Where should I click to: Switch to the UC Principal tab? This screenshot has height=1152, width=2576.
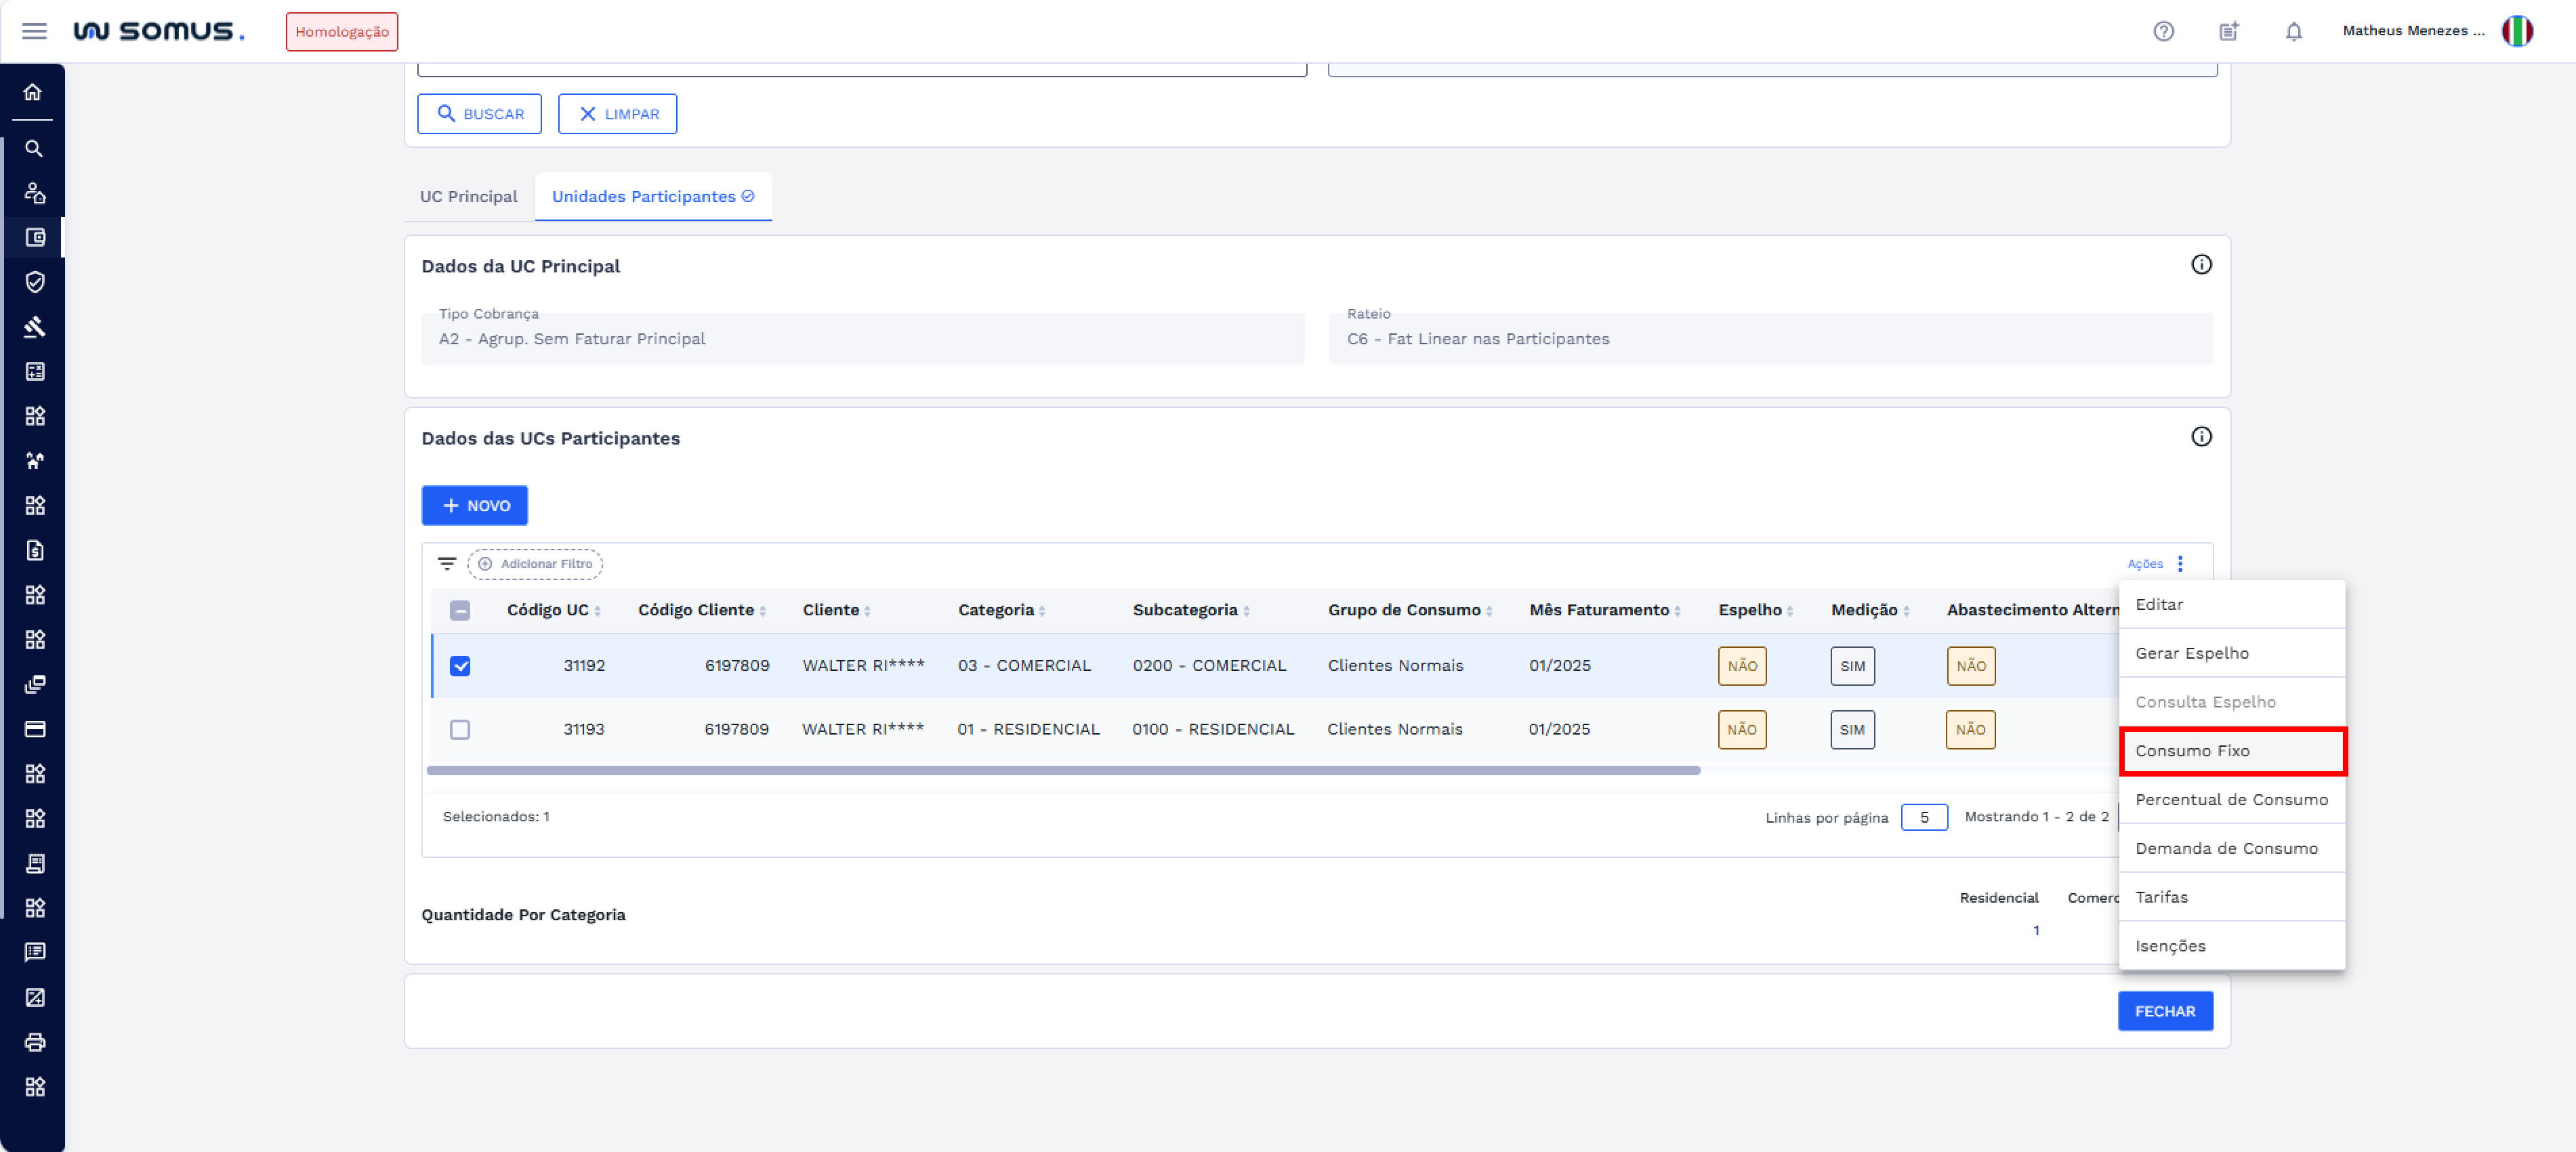(468, 196)
